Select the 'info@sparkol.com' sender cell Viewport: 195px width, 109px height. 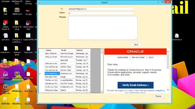[x=68, y=87]
